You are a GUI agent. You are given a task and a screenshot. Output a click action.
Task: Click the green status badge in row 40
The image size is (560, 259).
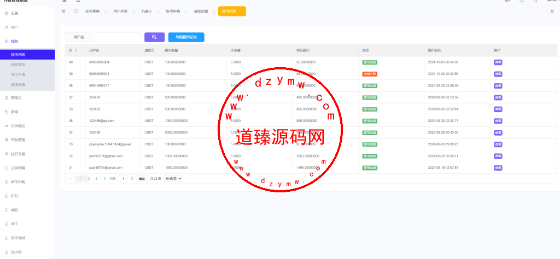(370, 62)
